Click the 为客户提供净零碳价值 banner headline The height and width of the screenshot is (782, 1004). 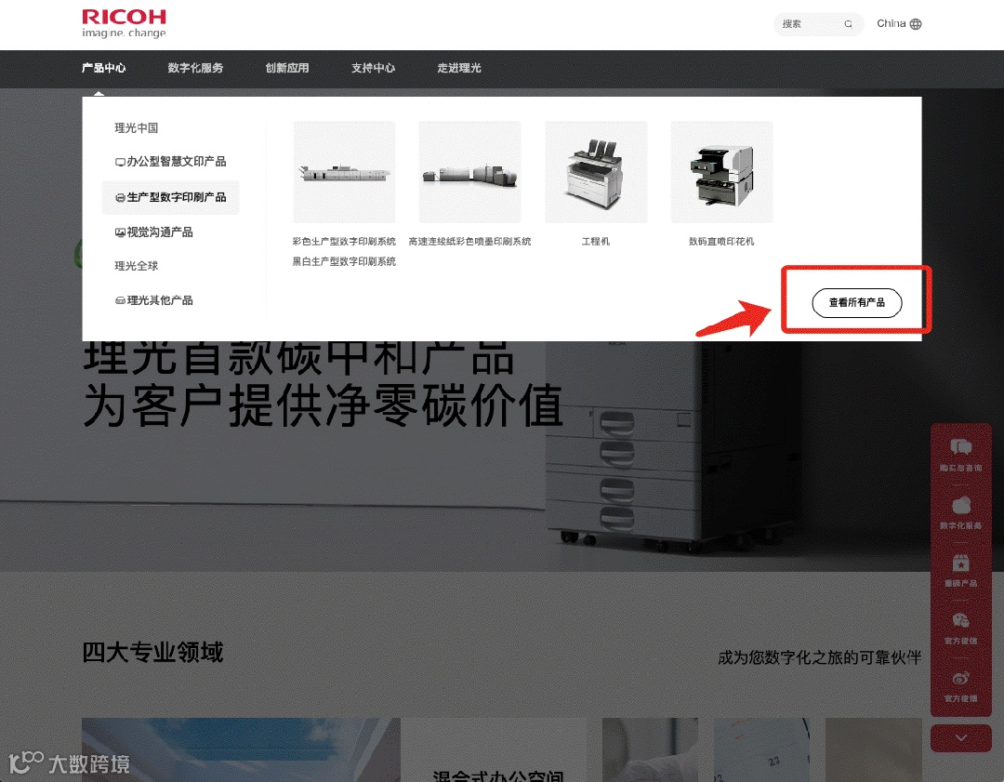click(x=324, y=406)
